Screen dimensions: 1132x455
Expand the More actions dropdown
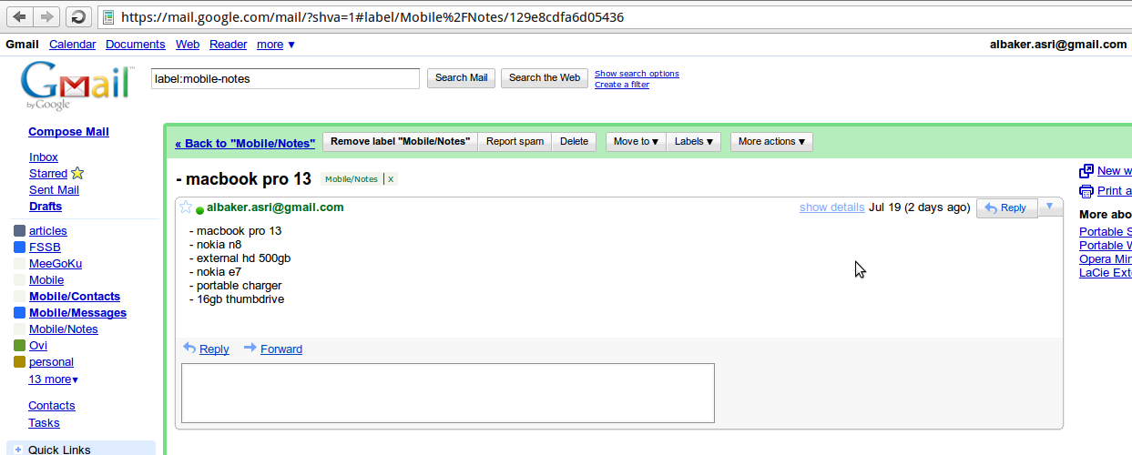[x=771, y=142]
